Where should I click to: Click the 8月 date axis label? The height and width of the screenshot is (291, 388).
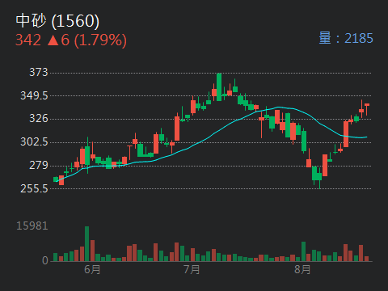click(x=302, y=269)
